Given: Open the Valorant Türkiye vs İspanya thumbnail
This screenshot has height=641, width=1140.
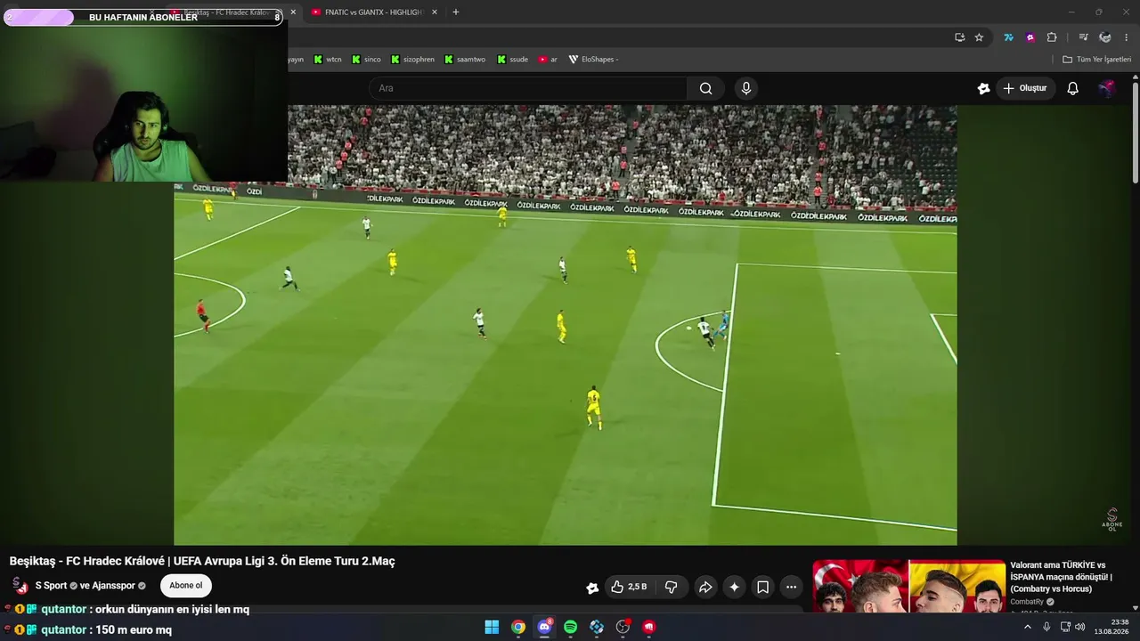Looking at the screenshot, I should (x=908, y=586).
